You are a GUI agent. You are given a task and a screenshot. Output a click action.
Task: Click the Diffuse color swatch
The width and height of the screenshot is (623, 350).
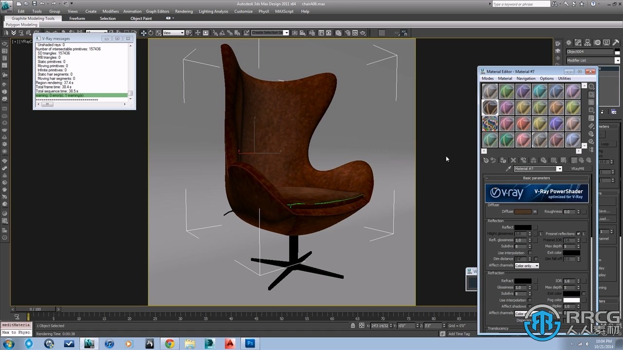pyautogui.click(x=523, y=211)
